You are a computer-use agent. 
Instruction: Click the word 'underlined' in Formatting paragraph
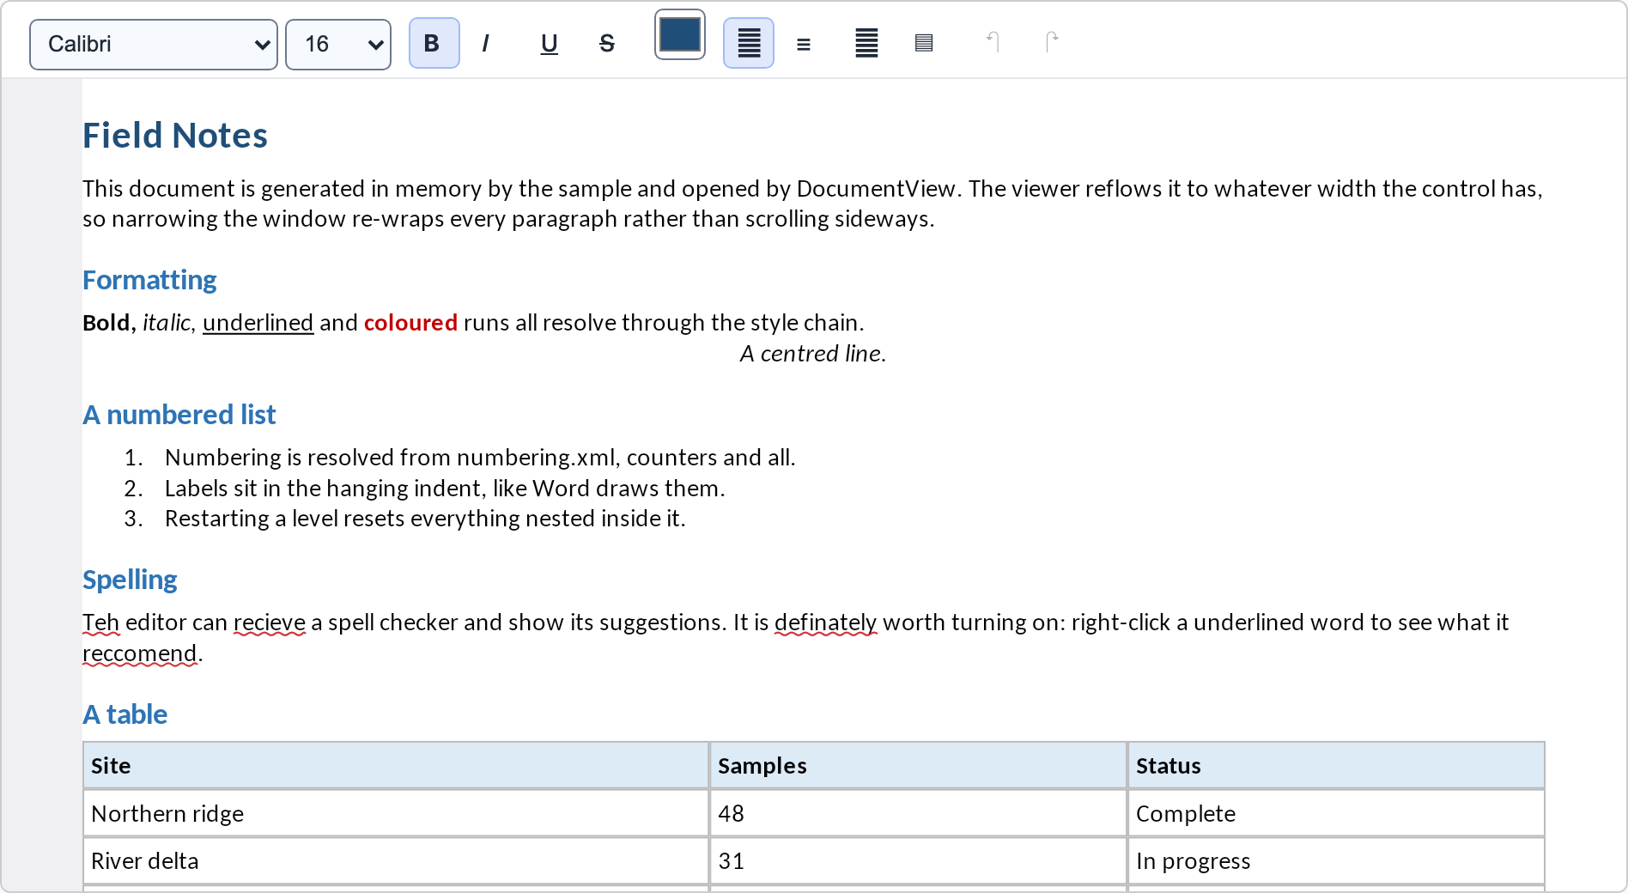(x=258, y=323)
